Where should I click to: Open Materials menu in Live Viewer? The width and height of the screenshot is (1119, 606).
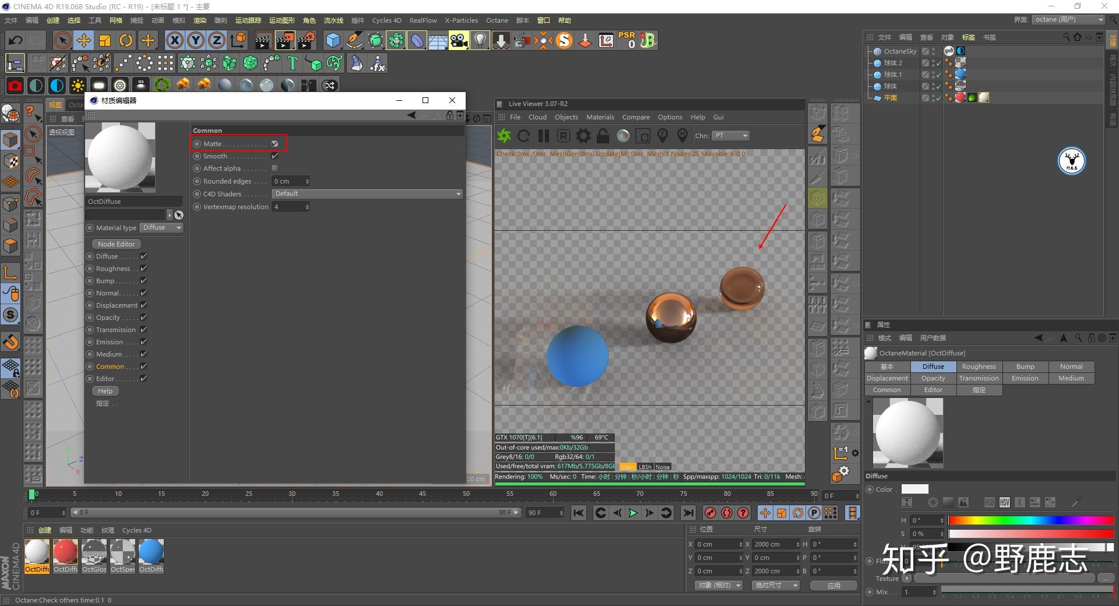pos(600,117)
